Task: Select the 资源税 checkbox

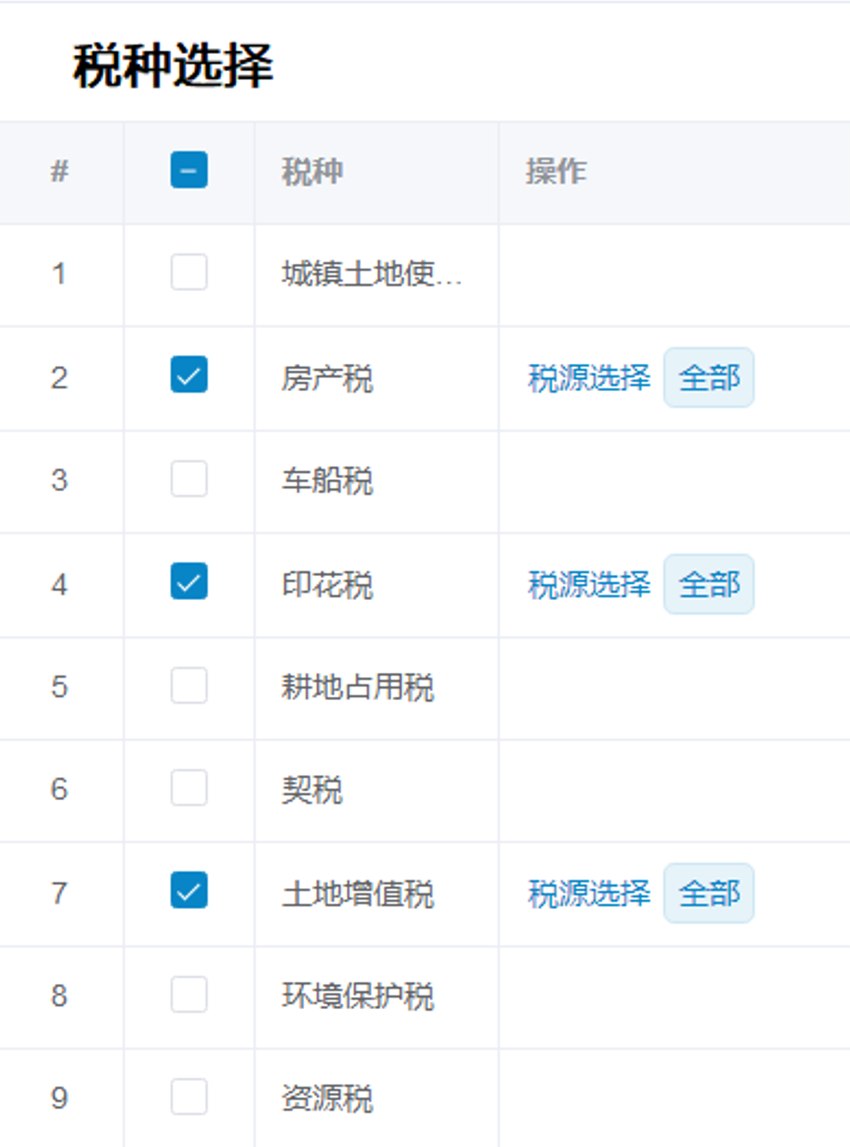Action: (x=189, y=1097)
